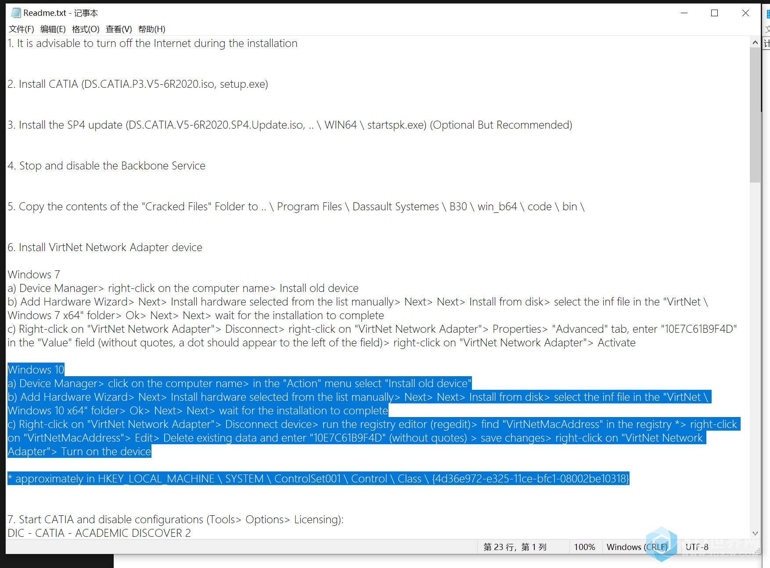Image resolution: width=770 pixels, height=568 pixels.
Task: Click the "Windows (CRLF)" status entry
Action: click(x=637, y=547)
